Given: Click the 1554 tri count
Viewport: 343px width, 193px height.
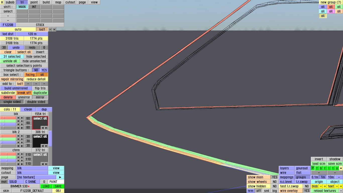Looking at the screenshot, I should point(40,114).
